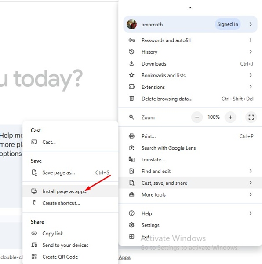Open Settings from the Chrome menu
The height and width of the screenshot is (264, 262).
tap(190, 225)
